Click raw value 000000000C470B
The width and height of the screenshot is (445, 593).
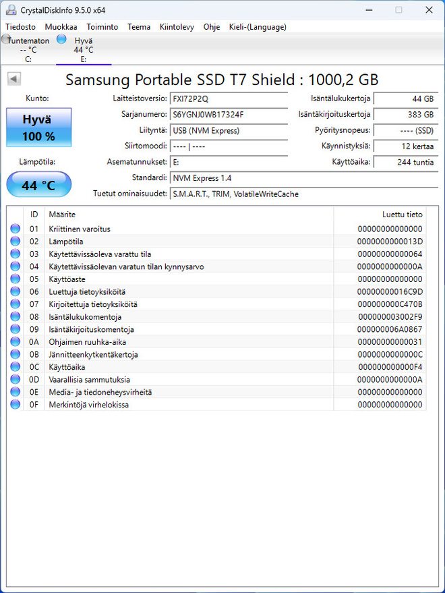[390, 304]
